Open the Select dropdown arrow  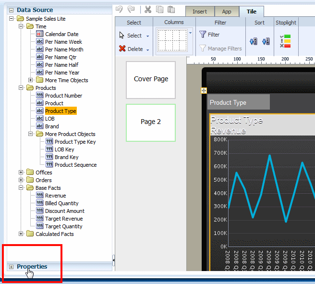[148, 36]
